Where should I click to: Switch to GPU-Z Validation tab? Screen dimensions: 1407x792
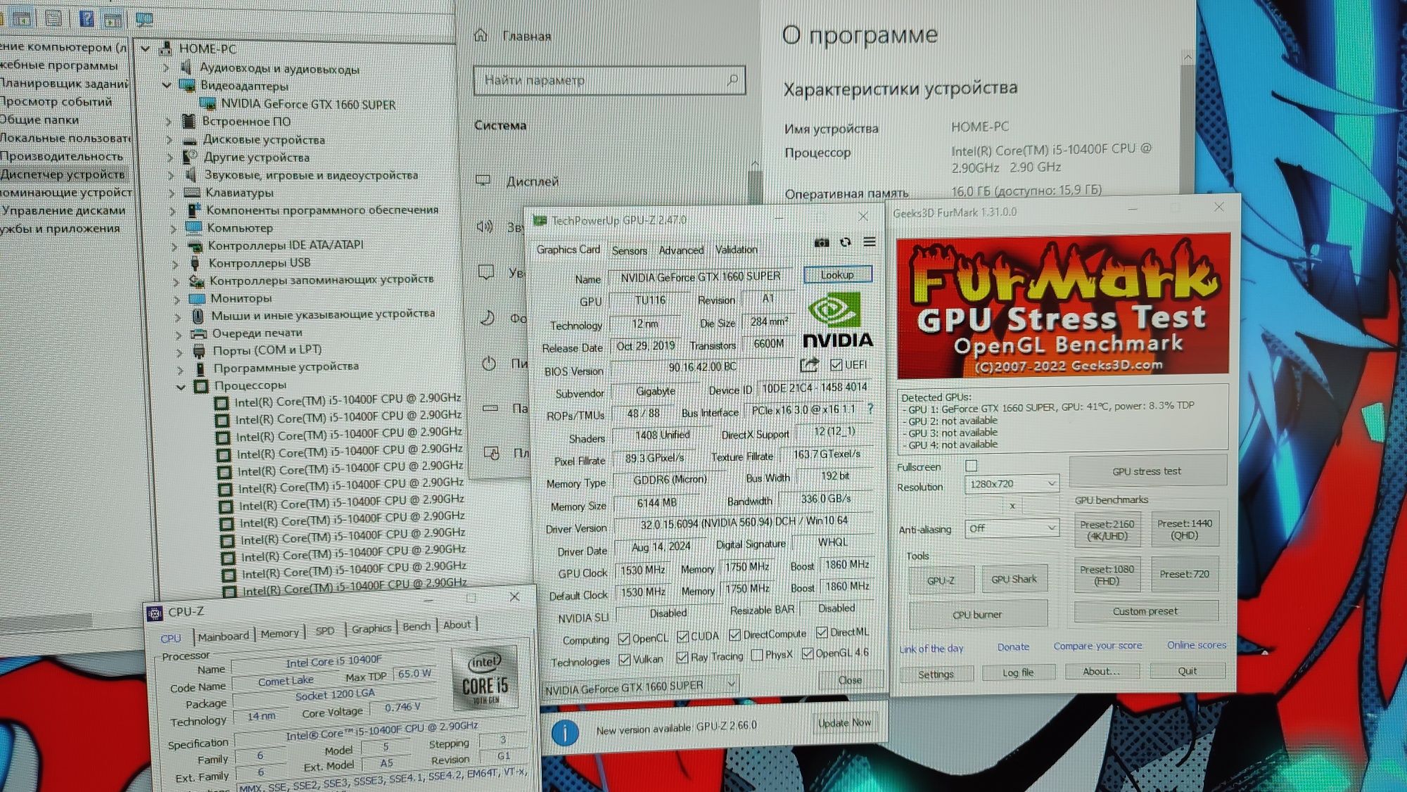click(737, 249)
